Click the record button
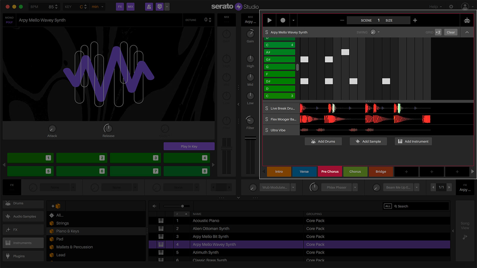The height and width of the screenshot is (268, 477). (283, 20)
